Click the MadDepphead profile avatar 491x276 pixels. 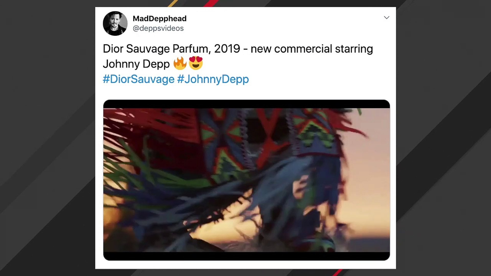pos(115,23)
